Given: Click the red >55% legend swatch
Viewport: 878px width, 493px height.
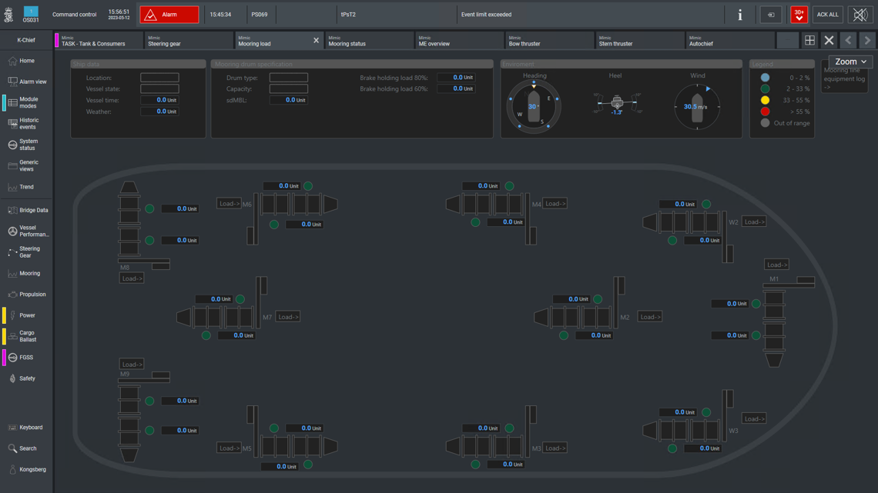Looking at the screenshot, I should point(765,112).
